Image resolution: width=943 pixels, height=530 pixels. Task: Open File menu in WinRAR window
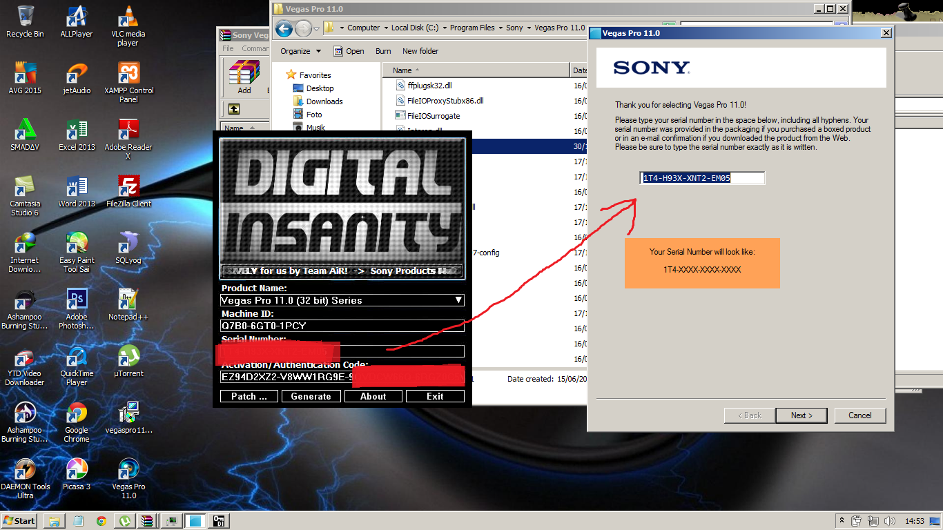(x=228, y=48)
